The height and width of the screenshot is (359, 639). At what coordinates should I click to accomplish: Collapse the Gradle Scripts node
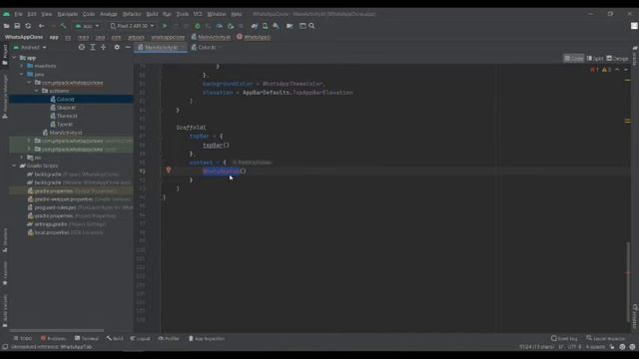tap(15, 167)
